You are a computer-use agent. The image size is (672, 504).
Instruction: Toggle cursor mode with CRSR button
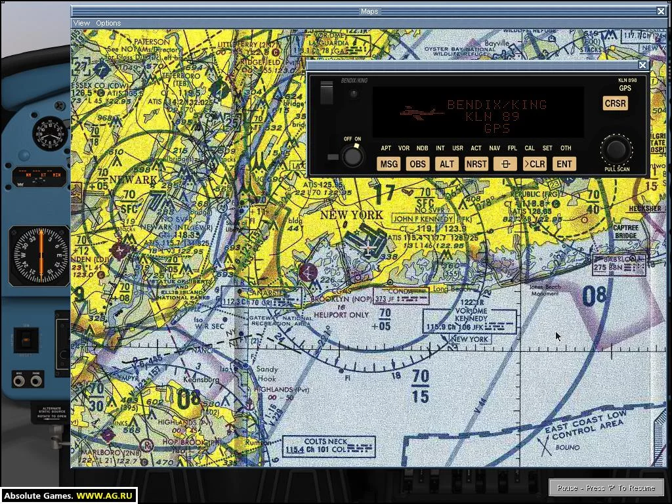click(616, 103)
